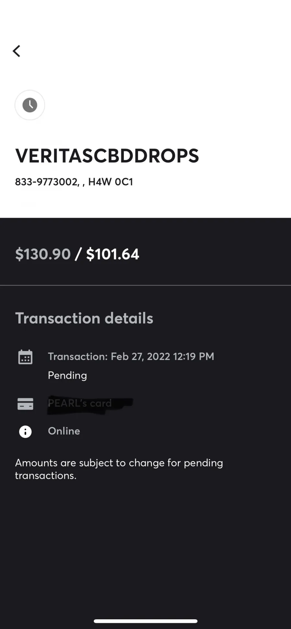Select the VERITASCBDDROPS merchant name
This screenshot has width=291, height=629.
click(x=107, y=156)
